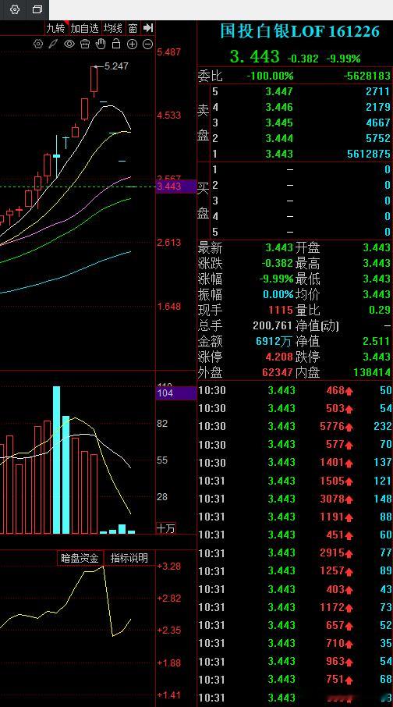Click the 5.487 price axis label
This screenshot has height=707, width=393.
tap(169, 52)
